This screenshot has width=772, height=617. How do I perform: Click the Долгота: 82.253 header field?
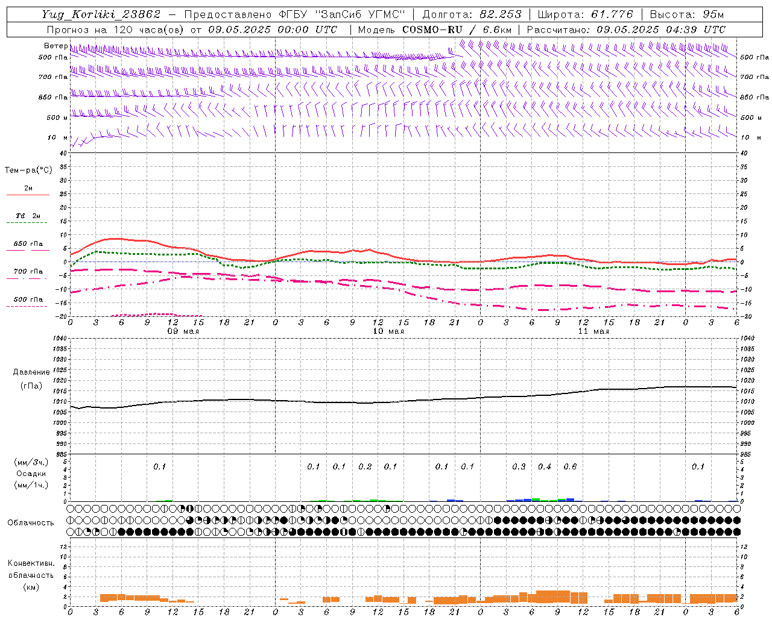tap(472, 14)
